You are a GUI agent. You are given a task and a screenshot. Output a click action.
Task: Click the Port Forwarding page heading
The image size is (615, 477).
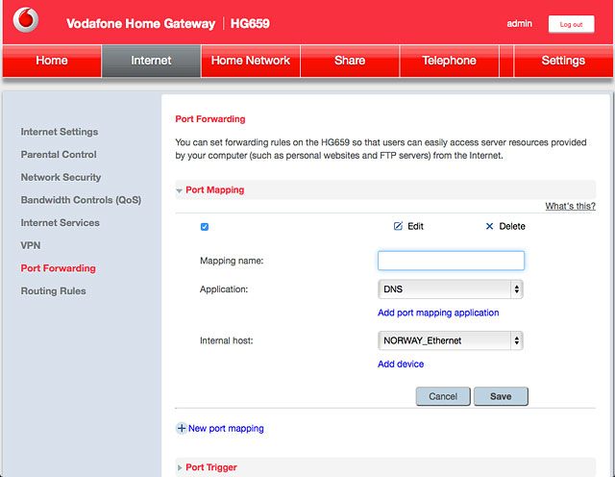coord(210,119)
